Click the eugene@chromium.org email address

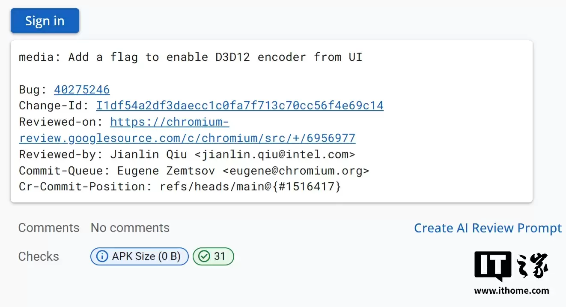296,171
